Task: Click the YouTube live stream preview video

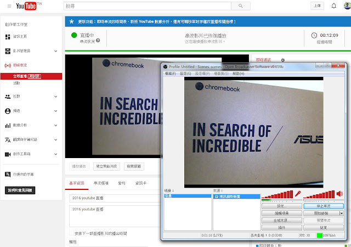Action: pyautogui.click(x=113, y=106)
